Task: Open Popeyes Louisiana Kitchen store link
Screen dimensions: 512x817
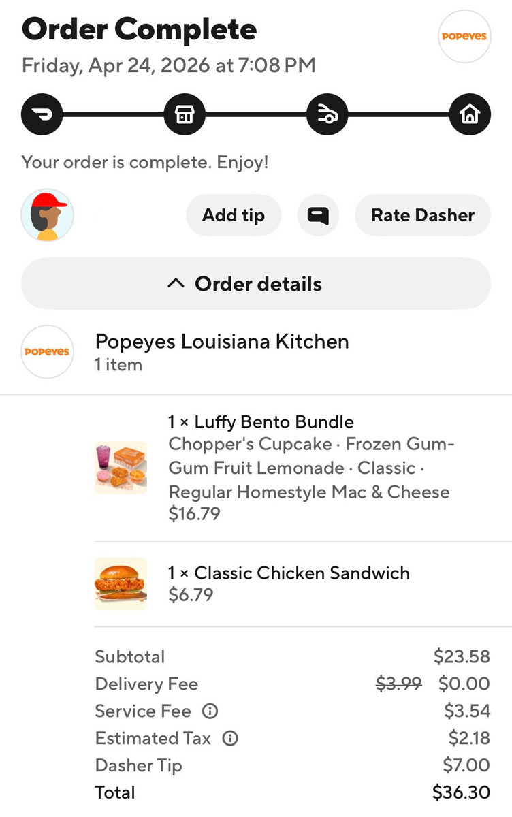Action: (x=222, y=341)
